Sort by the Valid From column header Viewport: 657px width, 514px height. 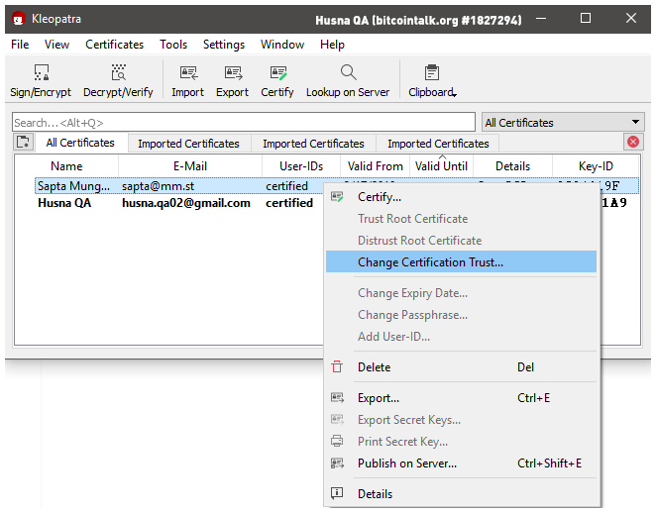pos(375,166)
